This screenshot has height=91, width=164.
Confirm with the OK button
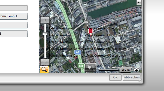[115, 77]
